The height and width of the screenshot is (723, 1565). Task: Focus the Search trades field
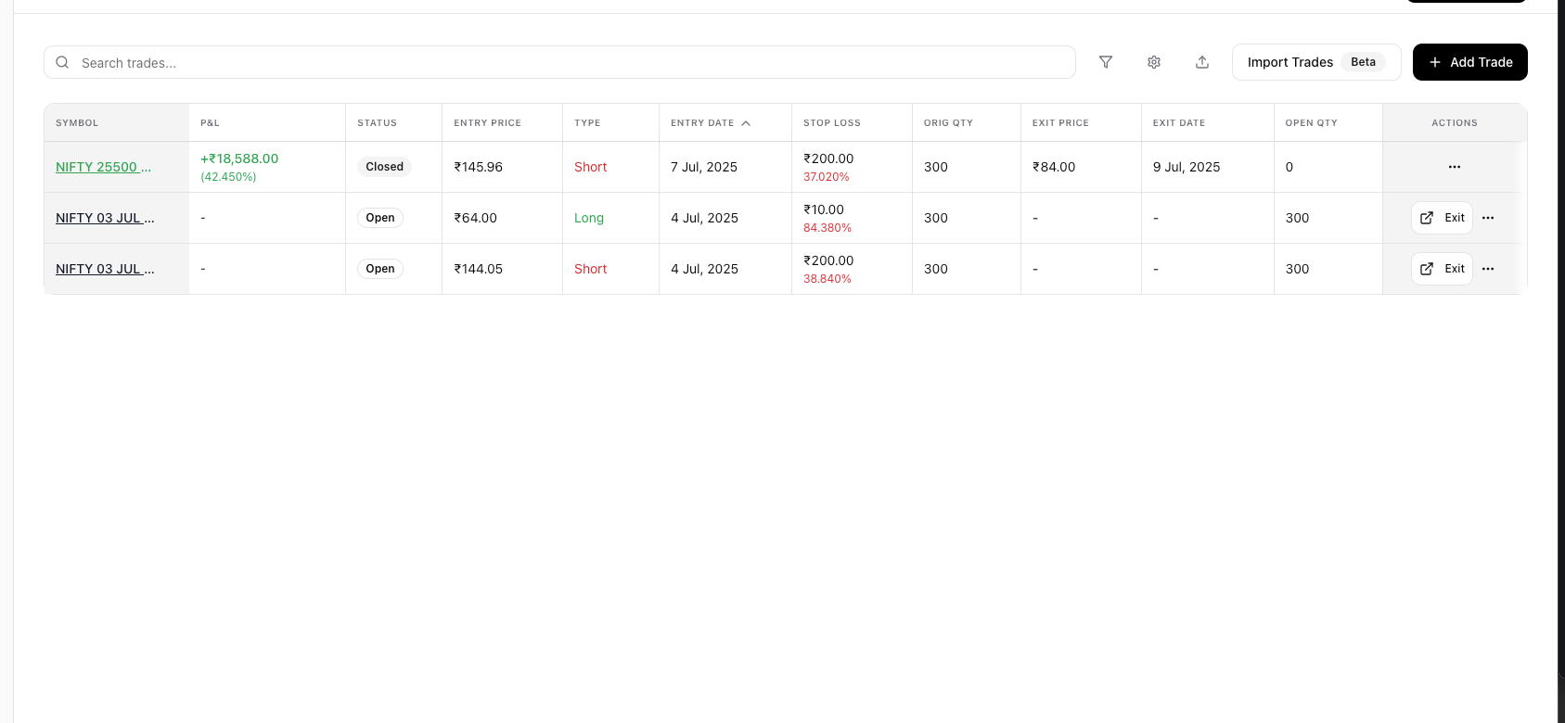click(559, 62)
